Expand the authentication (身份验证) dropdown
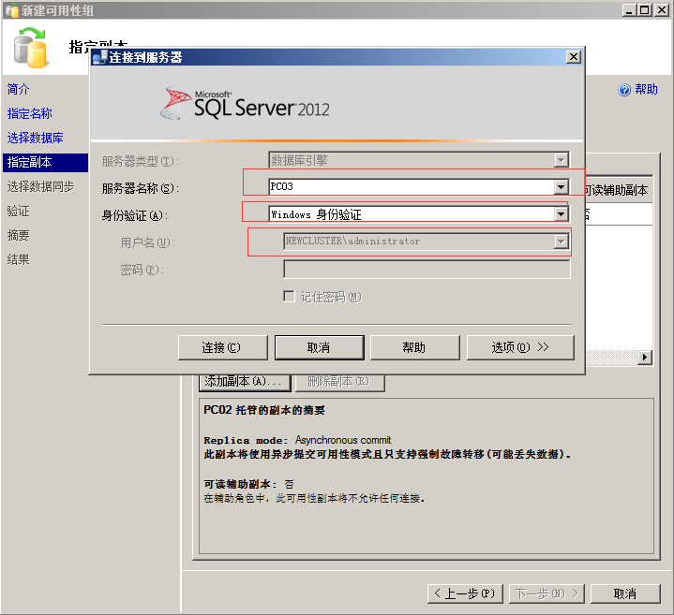Screen dimensions: 674x615 coord(561,214)
